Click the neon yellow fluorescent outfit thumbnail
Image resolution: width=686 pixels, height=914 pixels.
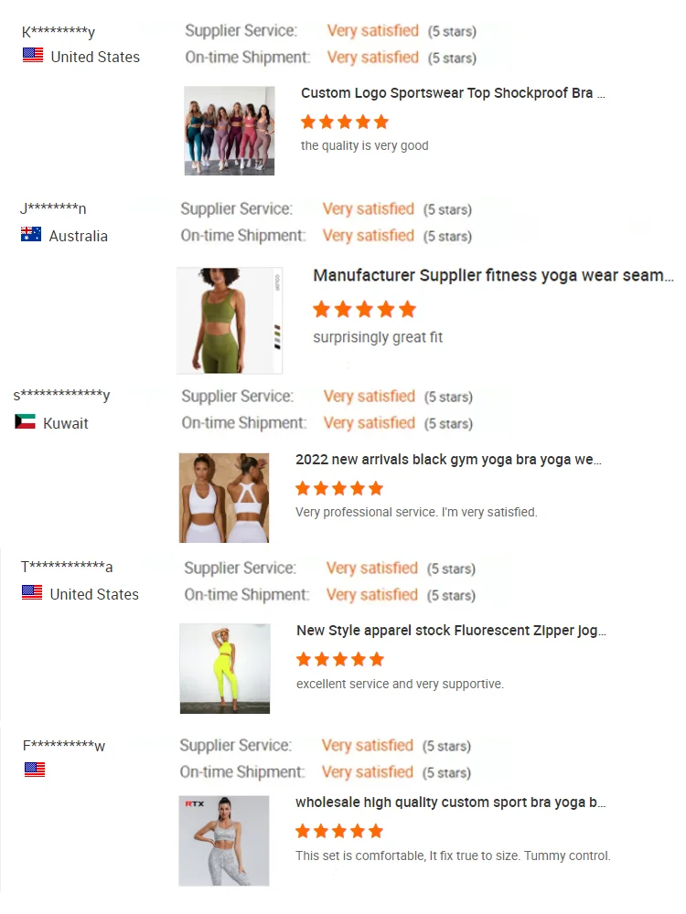[225, 669]
